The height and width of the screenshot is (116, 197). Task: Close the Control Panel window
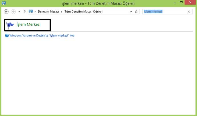(190, 2)
